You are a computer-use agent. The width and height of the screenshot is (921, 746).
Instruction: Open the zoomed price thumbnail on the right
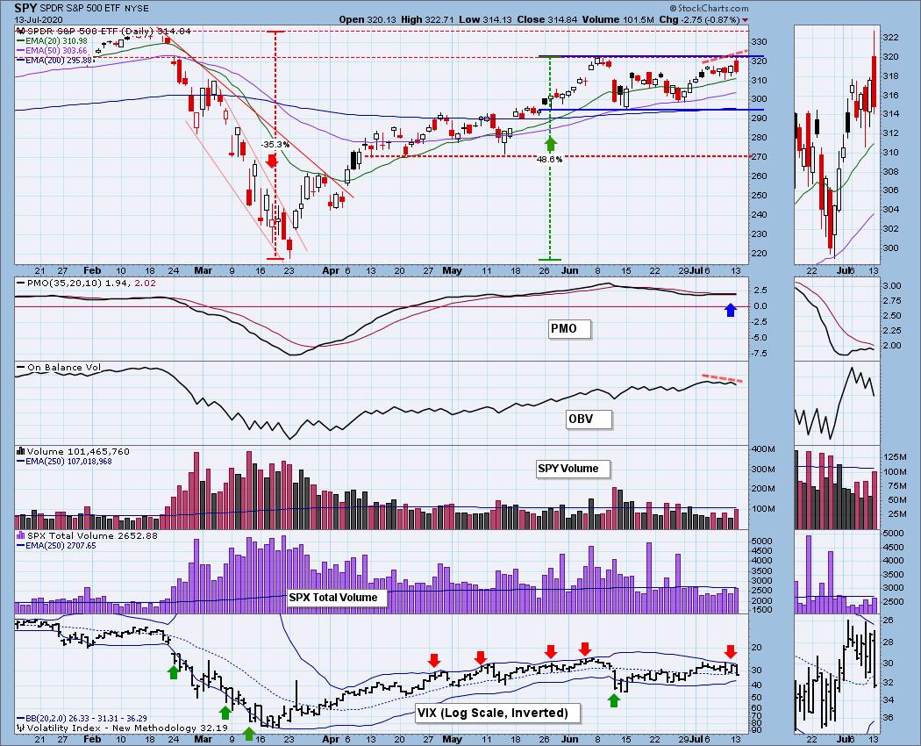coord(837,145)
